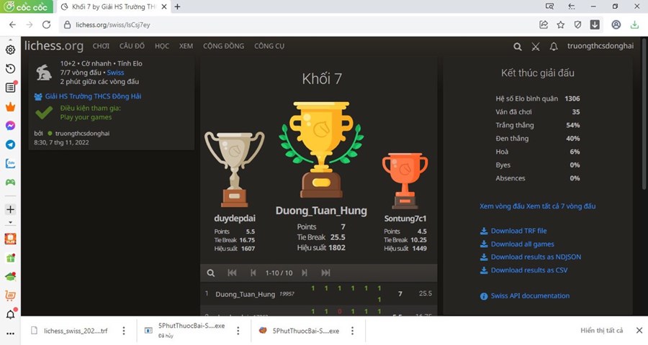The width and height of the screenshot is (648, 345).
Task: Open the CỘNG ĐỒNG menu
Action: 223,46
